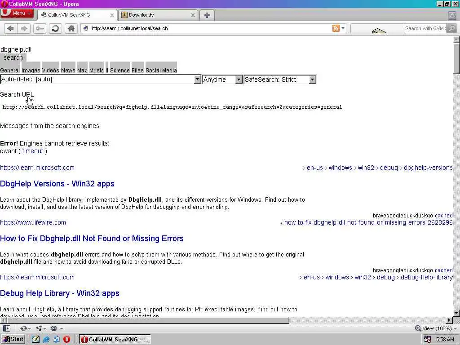Open the SafeSearch: Strict dropdown
The height and width of the screenshot is (345, 460).
(280, 80)
